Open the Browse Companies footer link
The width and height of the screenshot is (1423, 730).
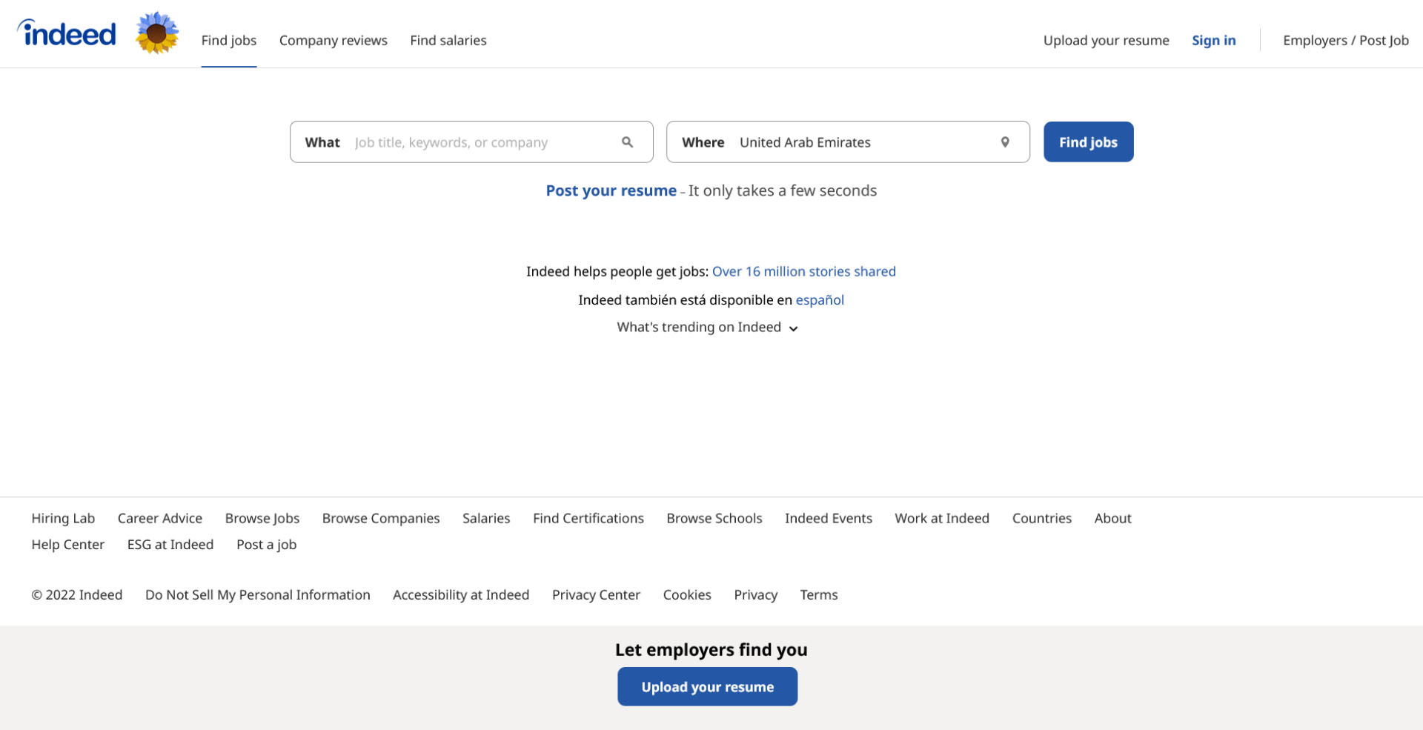381,518
